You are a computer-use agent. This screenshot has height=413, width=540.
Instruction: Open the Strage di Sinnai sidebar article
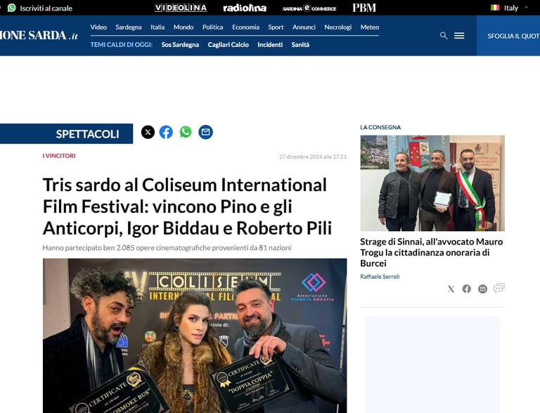432,252
